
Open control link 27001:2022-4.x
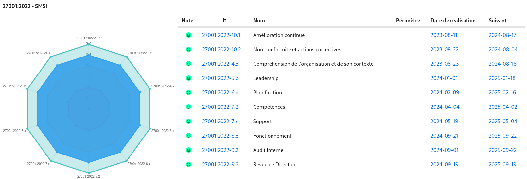coord(220,64)
